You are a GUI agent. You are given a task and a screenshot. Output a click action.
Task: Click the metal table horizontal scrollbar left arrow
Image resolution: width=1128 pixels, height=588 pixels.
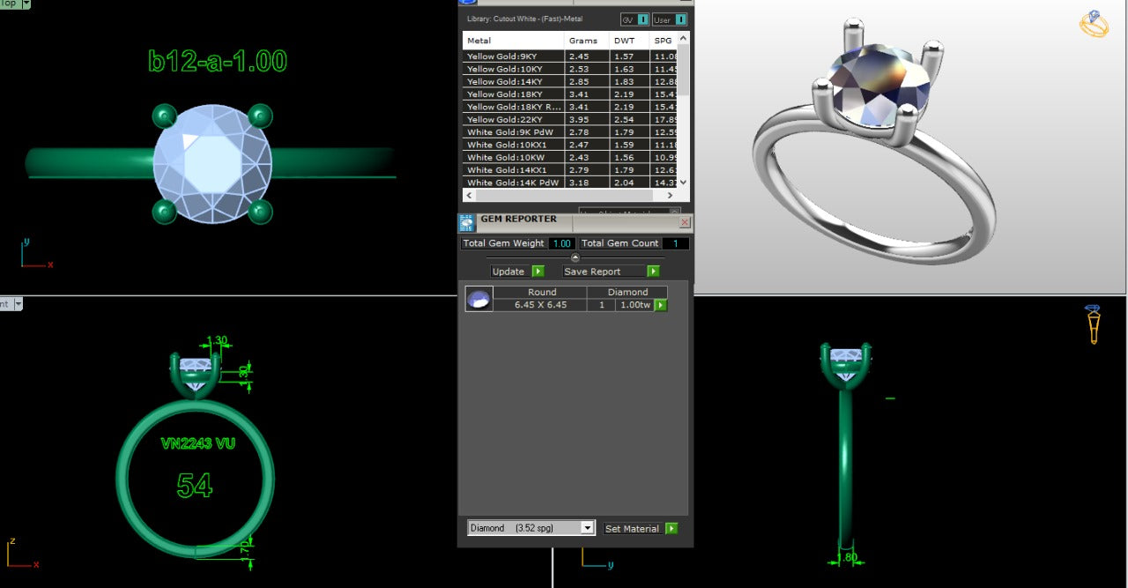470,195
